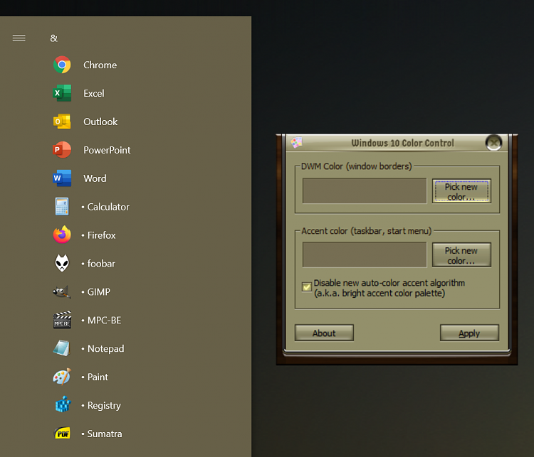Select the & letter group header
This screenshot has width=534, height=457.
click(x=54, y=38)
